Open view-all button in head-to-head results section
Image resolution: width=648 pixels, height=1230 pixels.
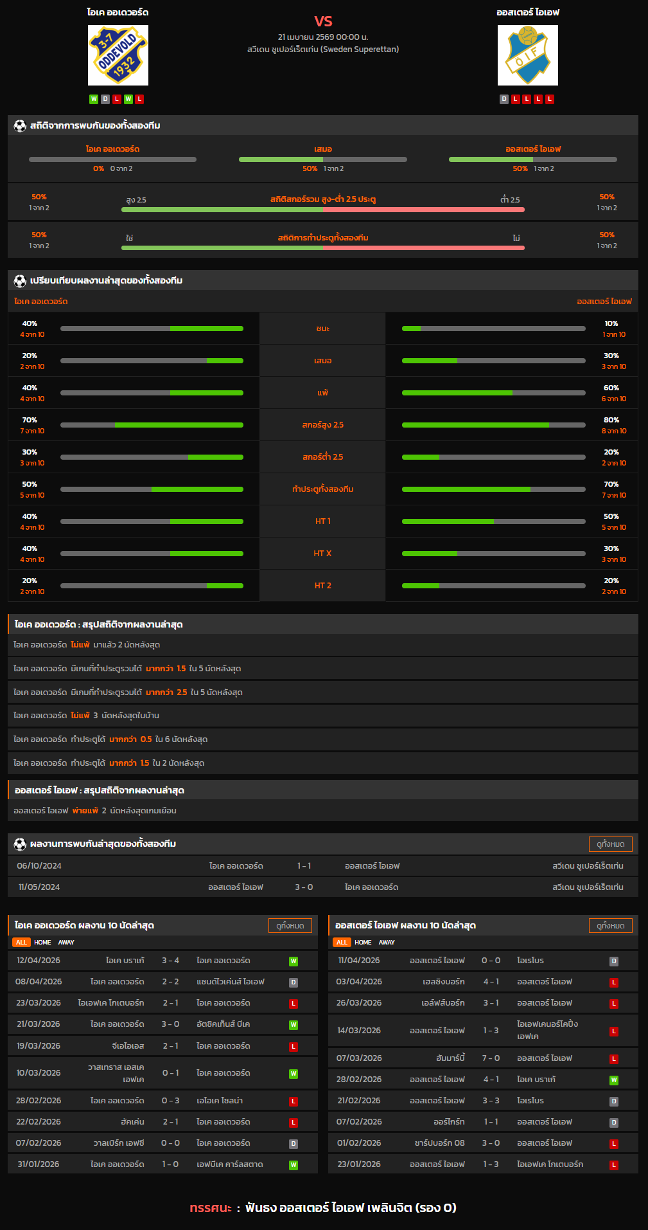tap(610, 844)
